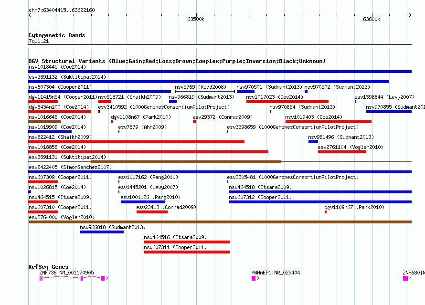Click esv29372 (Conrad2009) label
Viewport: 425px width, 305px height.
(x=223, y=117)
